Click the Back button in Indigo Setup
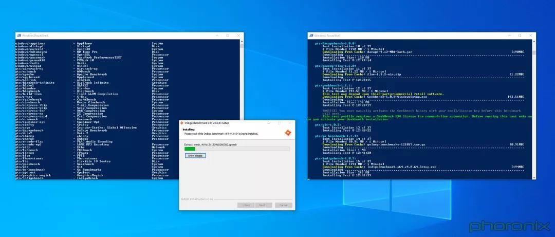The image size is (555, 237). [246, 205]
